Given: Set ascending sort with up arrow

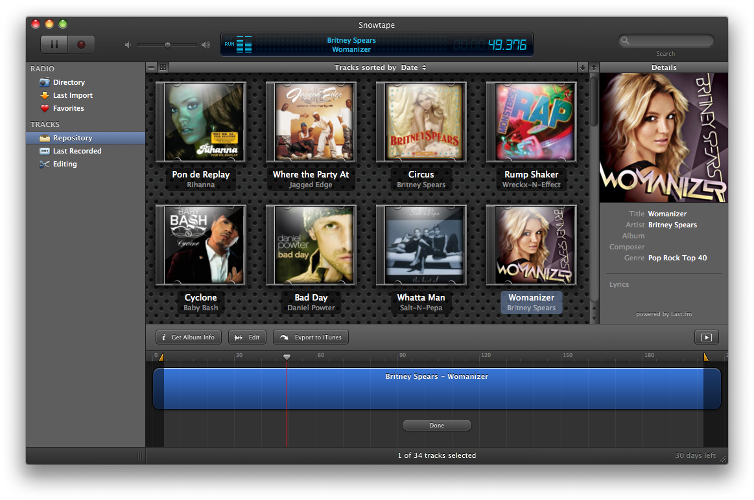Looking at the screenshot, I should (594, 68).
